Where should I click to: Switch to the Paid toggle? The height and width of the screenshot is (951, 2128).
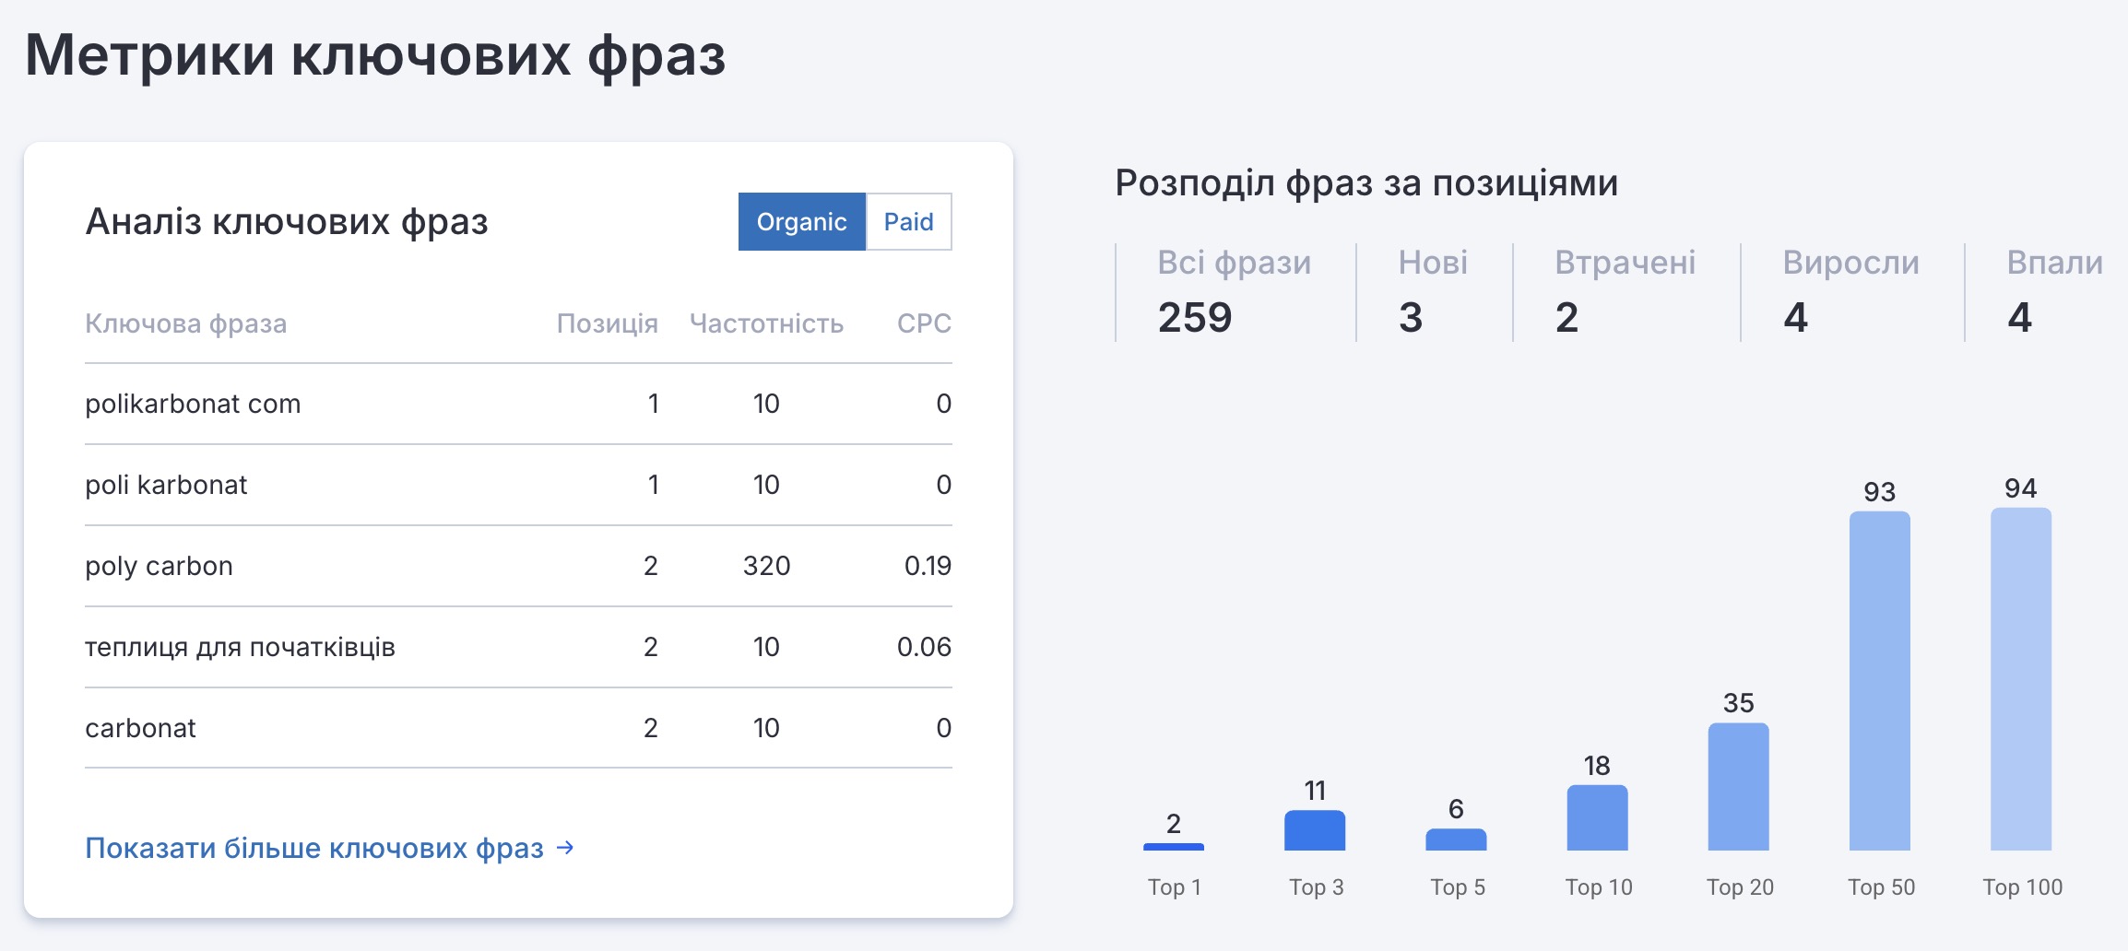[x=908, y=222]
